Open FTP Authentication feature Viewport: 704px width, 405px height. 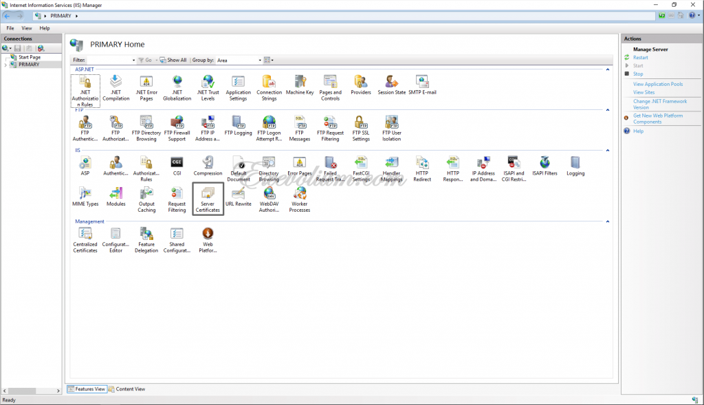pos(85,129)
